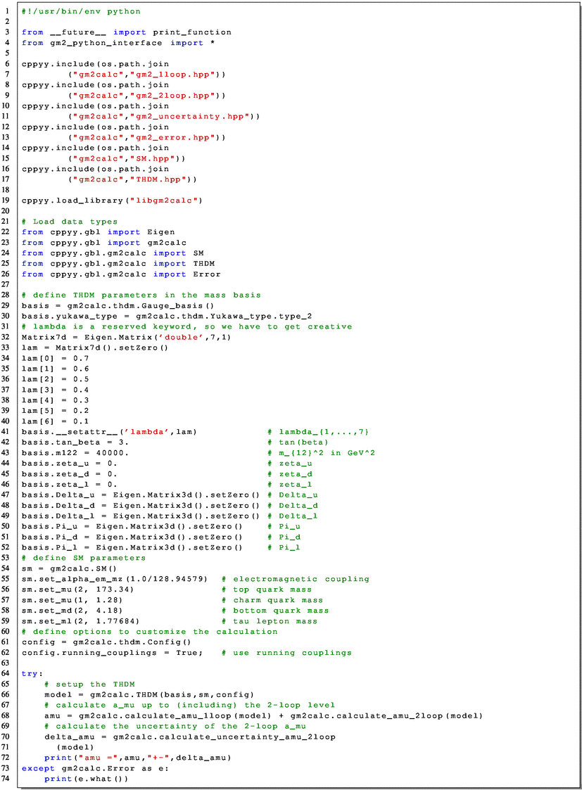Click 'config.running_couplings = True;'
582x790 pixels.
(x=112, y=653)
